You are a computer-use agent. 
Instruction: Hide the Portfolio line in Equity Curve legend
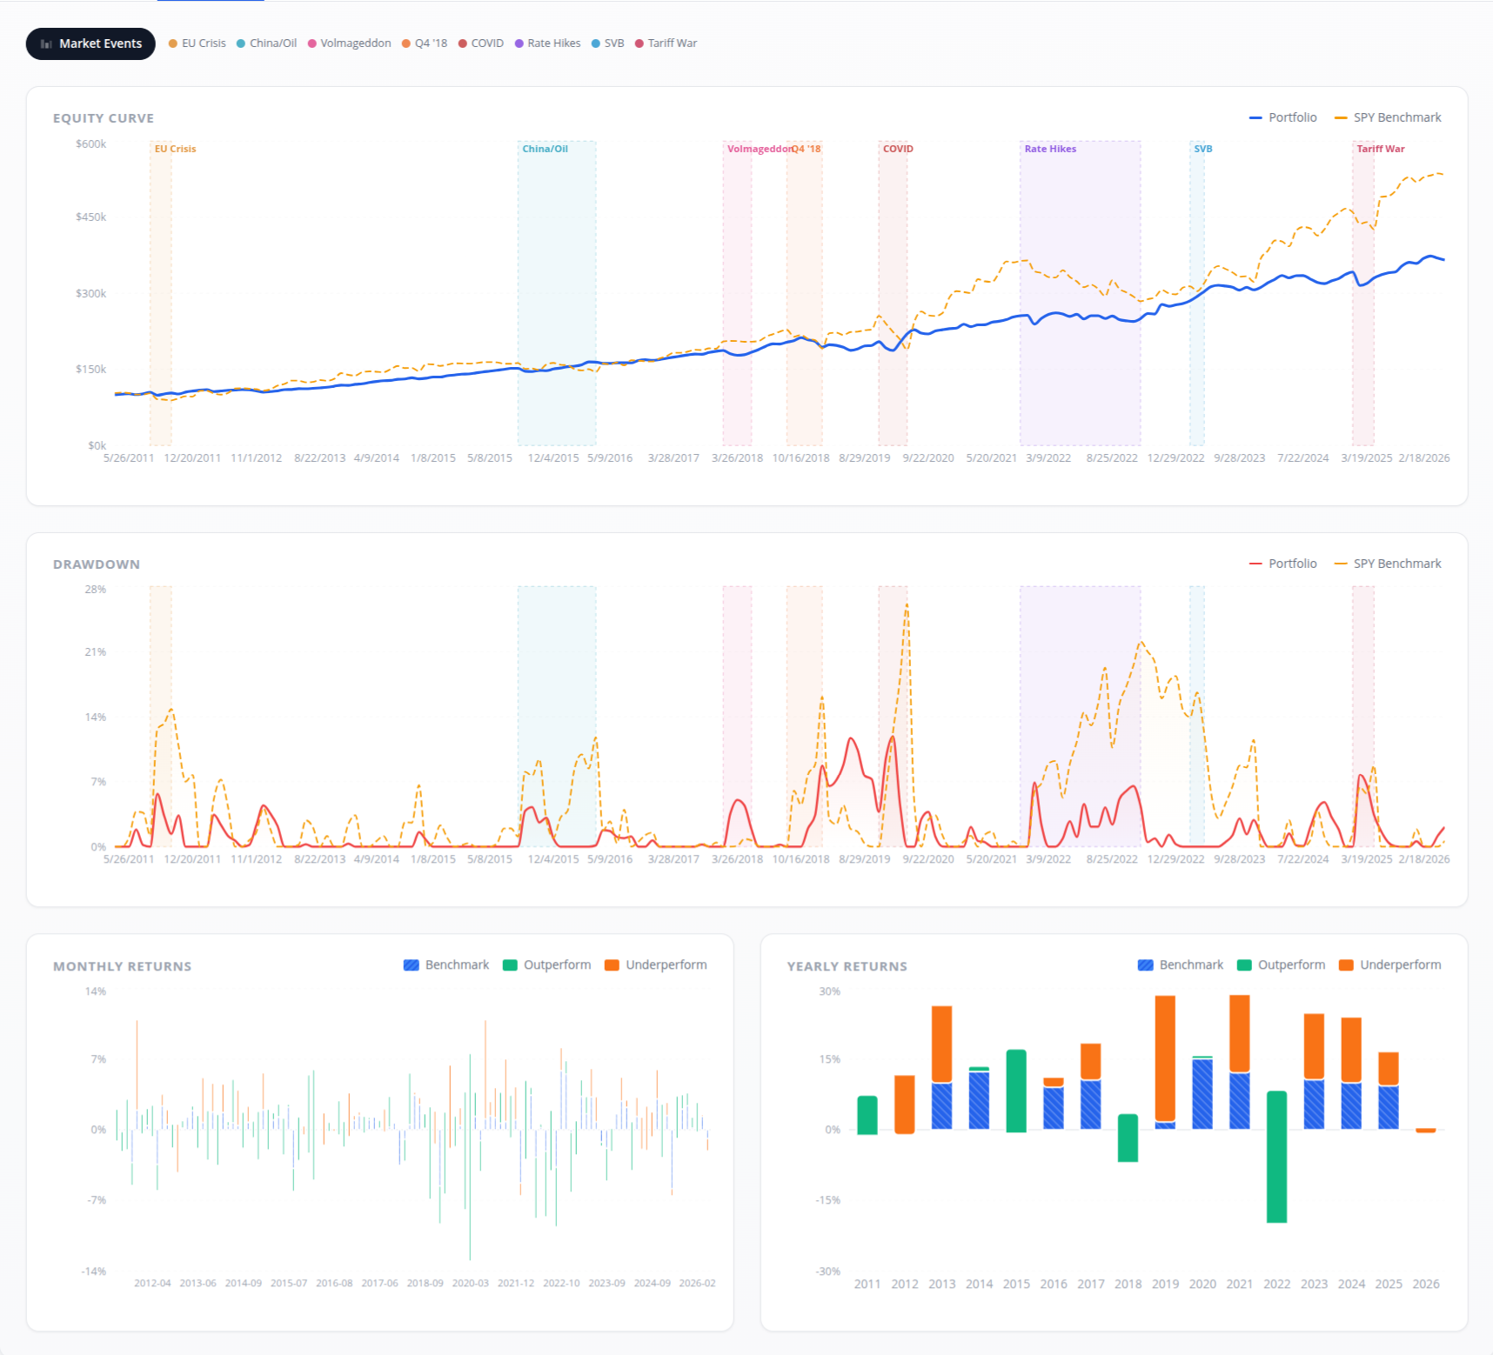pyautogui.click(x=1283, y=117)
